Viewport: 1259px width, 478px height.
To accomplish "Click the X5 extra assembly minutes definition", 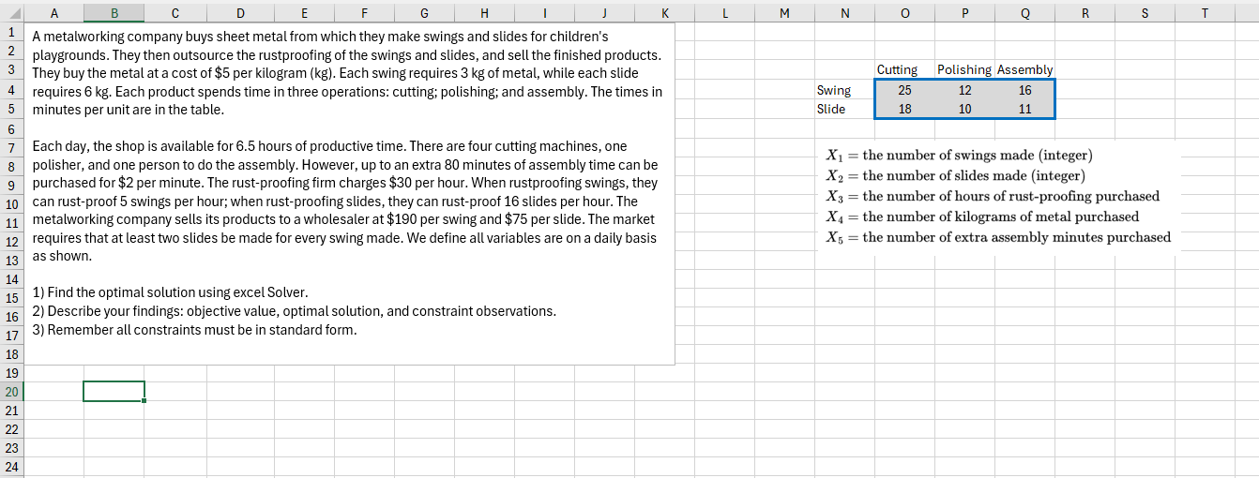I will coord(998,237).
